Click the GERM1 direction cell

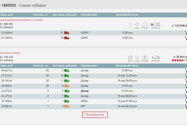(85, 33)
